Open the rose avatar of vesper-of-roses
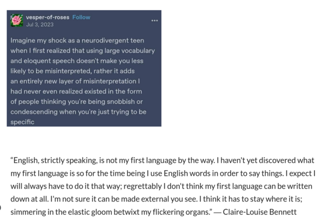 pos(17,20)
